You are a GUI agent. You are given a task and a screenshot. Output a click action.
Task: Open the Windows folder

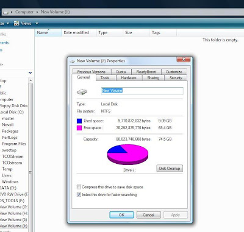pos(10,181)
